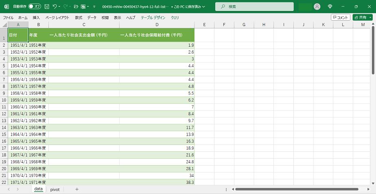Open the テーブル デザイン ribbon tab
376x194 pixels.
pyautogui.click(x=153, y=18)
